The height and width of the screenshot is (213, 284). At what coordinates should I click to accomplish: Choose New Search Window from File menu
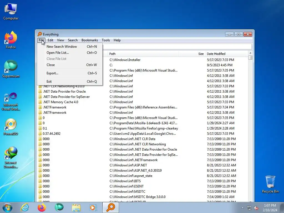point(70,47)
